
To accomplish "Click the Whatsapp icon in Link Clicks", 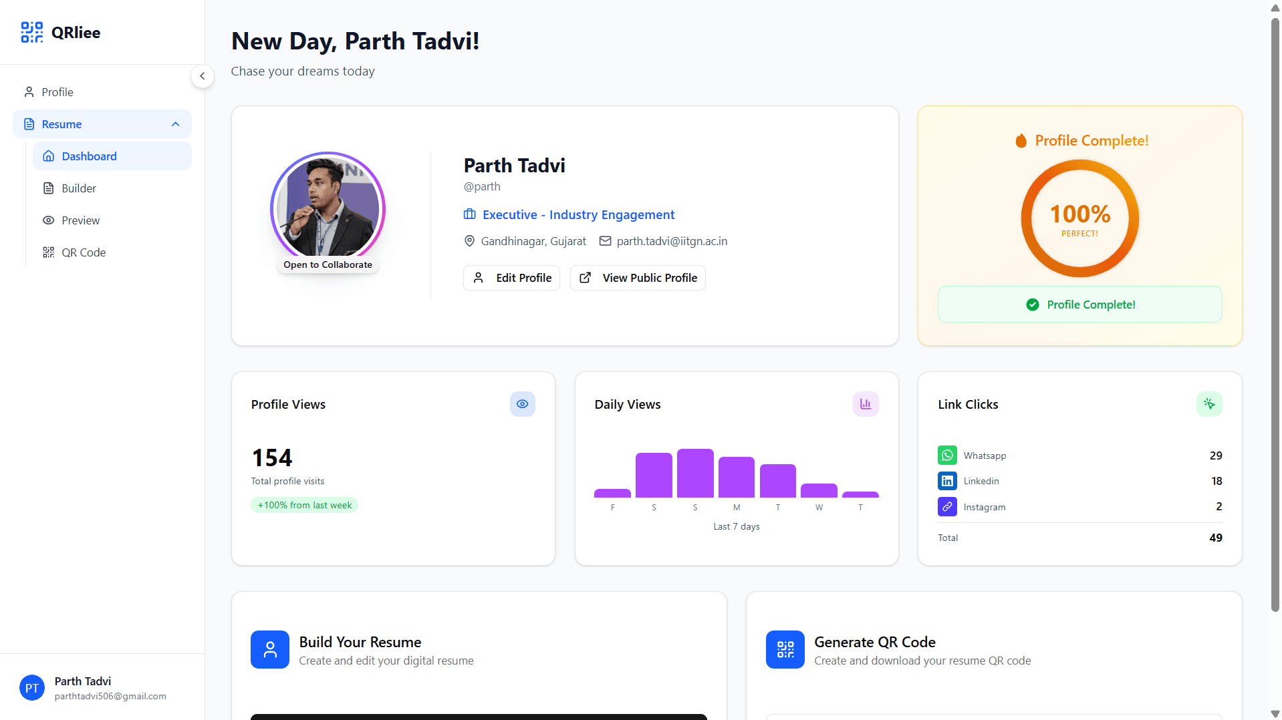I will point(946,455).
